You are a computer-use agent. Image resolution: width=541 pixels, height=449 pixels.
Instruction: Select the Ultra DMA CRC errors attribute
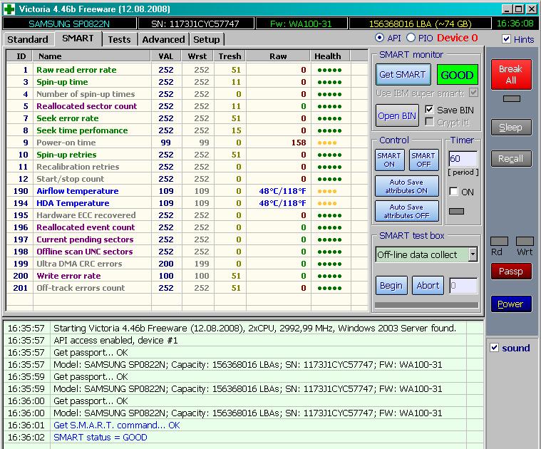(187, 264)
